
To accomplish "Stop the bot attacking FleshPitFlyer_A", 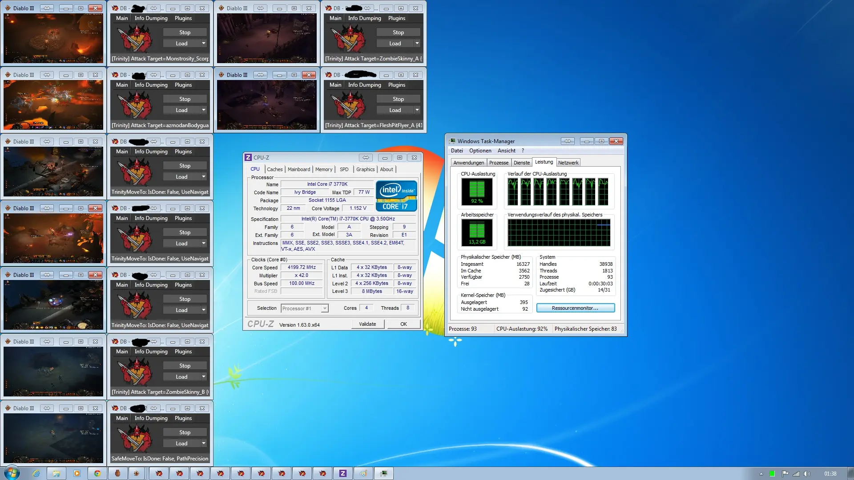I will 398,99.
